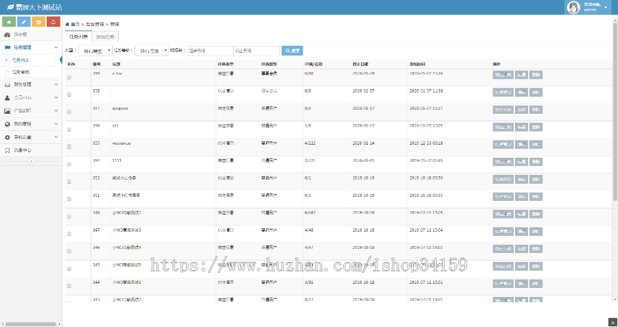Click the leaf logo in header
618x327 pixels.
coord(10,7)
